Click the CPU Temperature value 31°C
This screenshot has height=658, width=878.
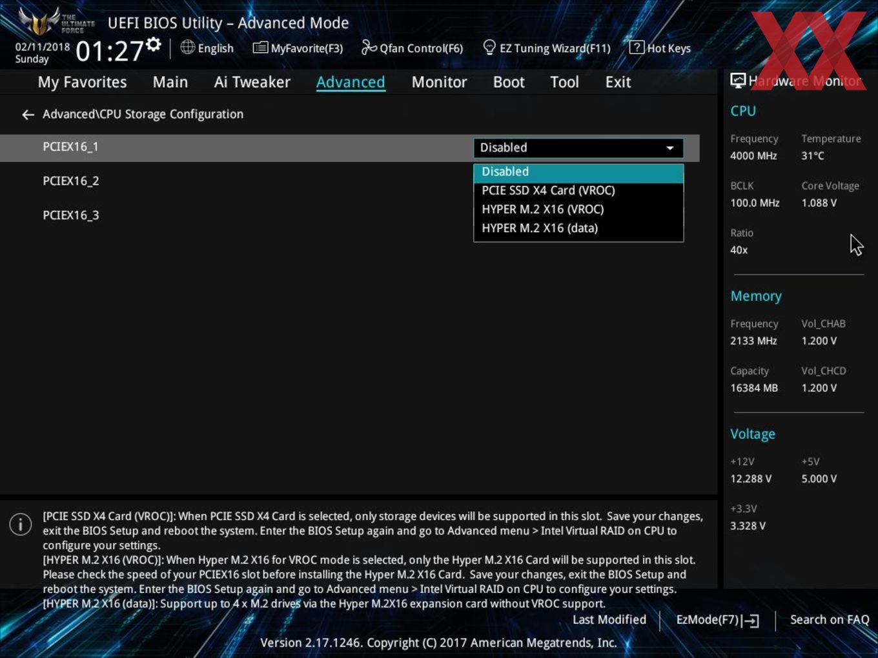(813, 156)
